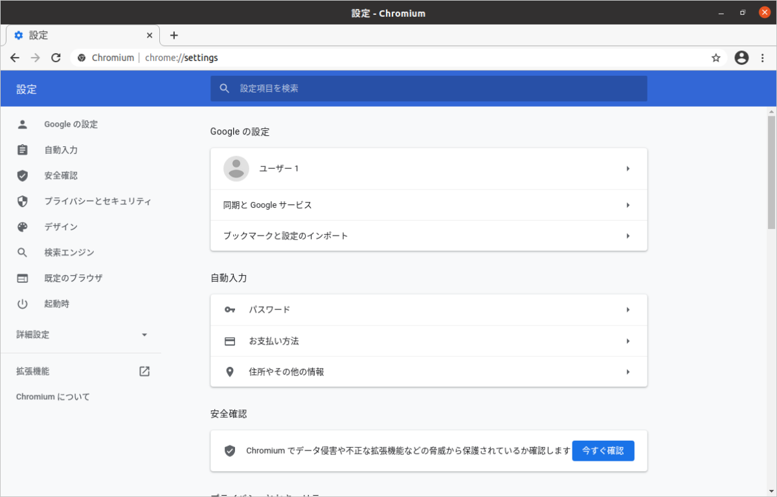Click the external link icon next to 拡張機能

click(144, 371)
